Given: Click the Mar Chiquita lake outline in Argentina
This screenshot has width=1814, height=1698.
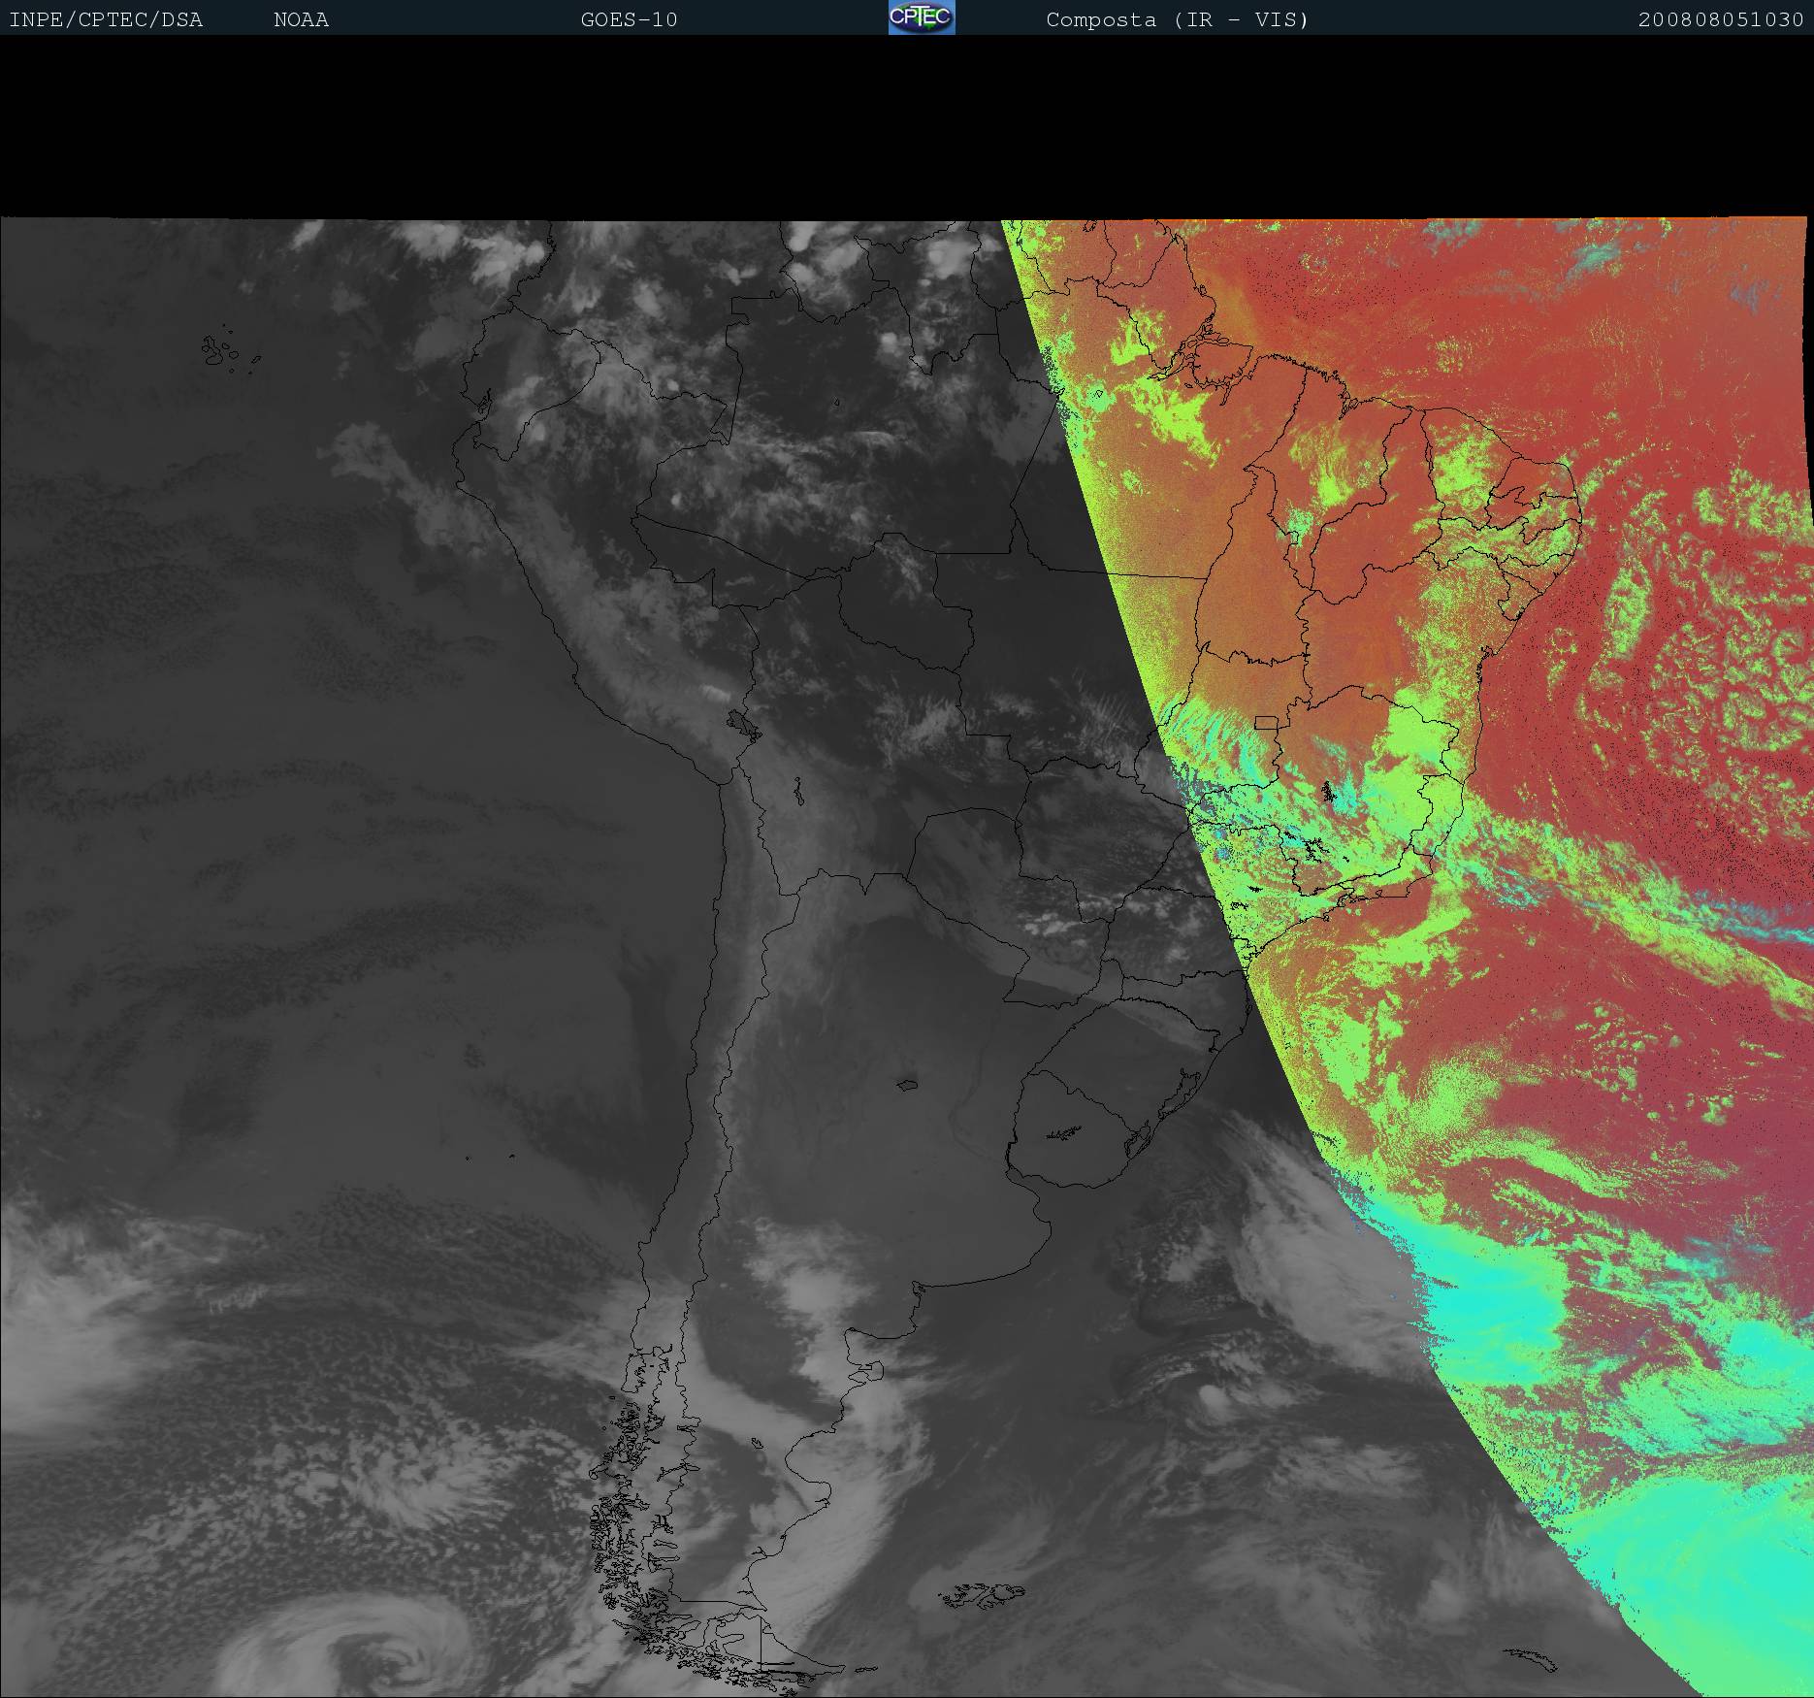Looking at the screenshot, I should point(907,1086).
